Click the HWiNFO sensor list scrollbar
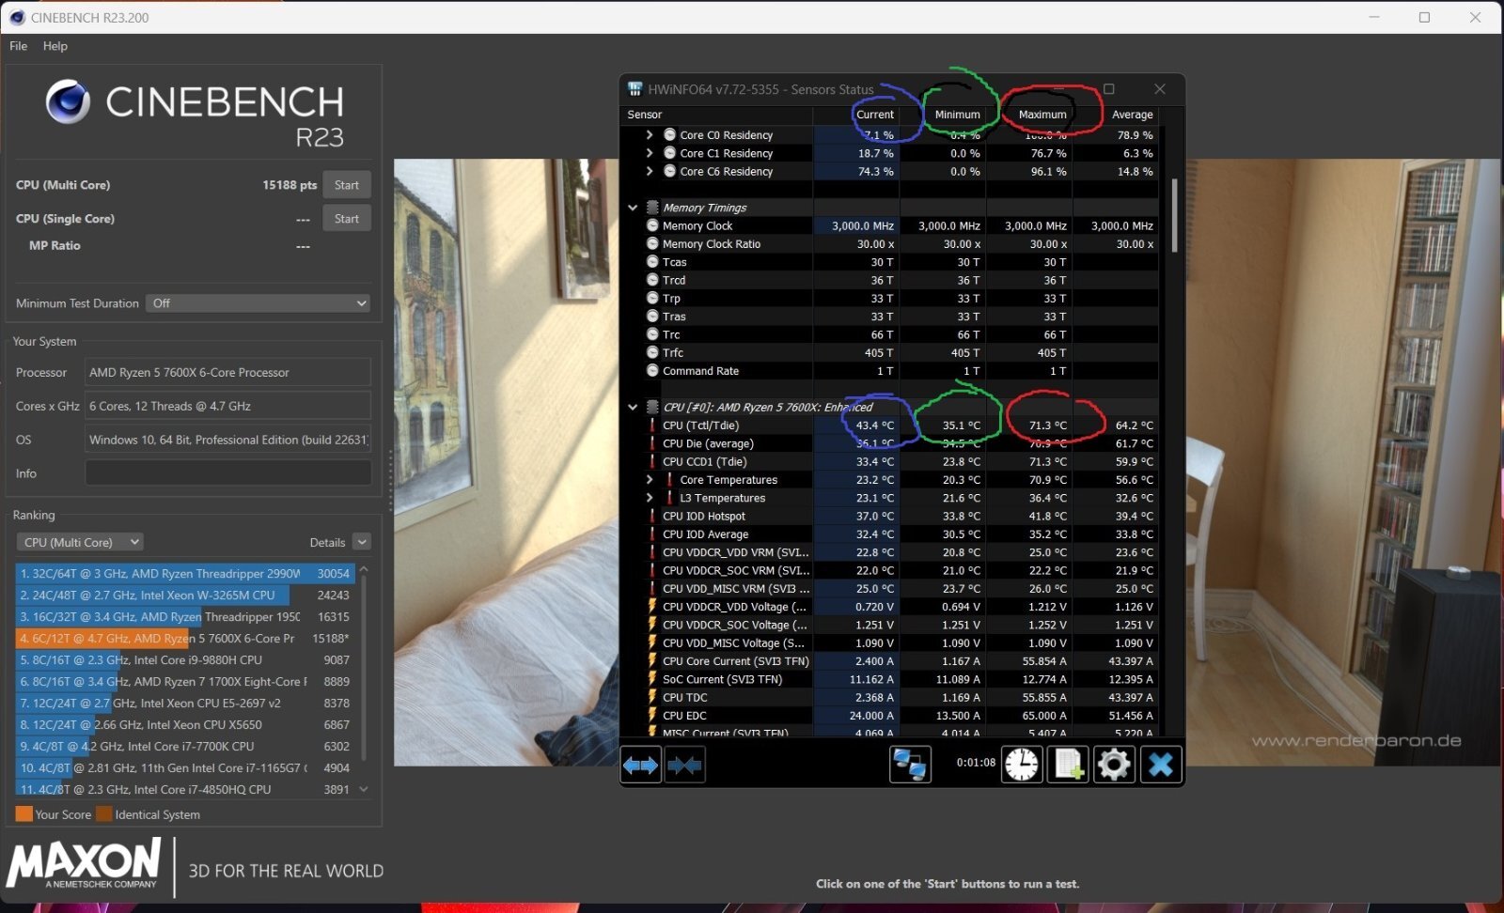Image resolution: width=1504 pixels, height=913 pixels. tap(1173, 216)
